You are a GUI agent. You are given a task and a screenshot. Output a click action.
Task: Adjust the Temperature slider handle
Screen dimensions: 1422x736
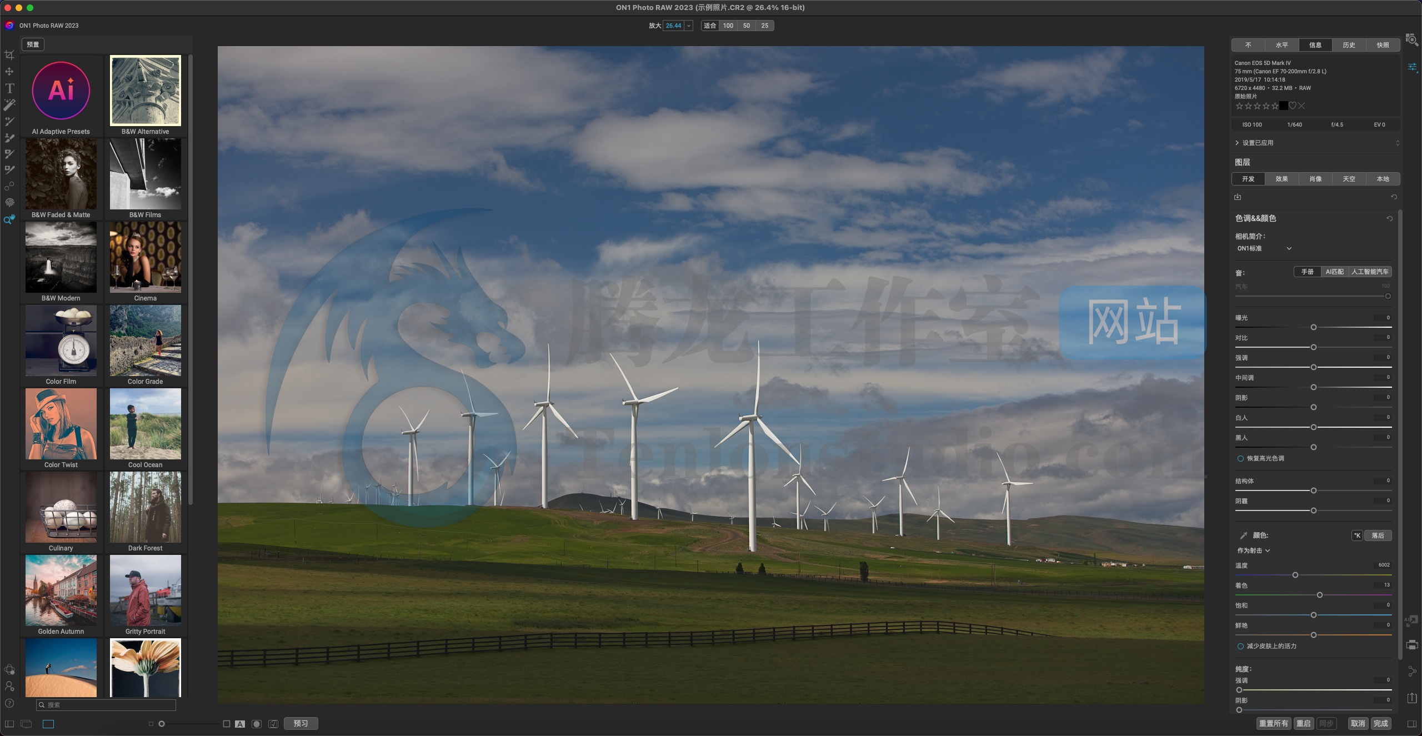pos(1295,575)
